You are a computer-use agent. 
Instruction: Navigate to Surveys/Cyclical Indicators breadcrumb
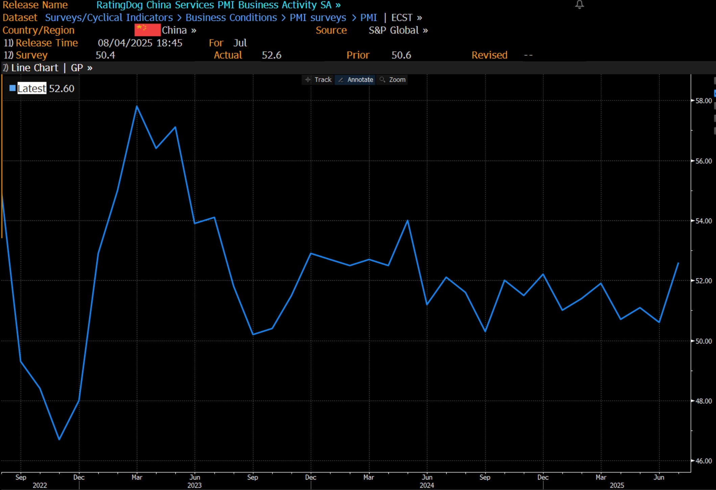point(109,18)
